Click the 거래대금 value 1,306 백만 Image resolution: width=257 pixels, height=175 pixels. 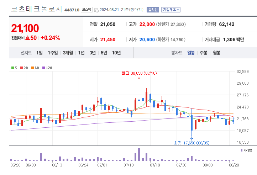[234, 39]
